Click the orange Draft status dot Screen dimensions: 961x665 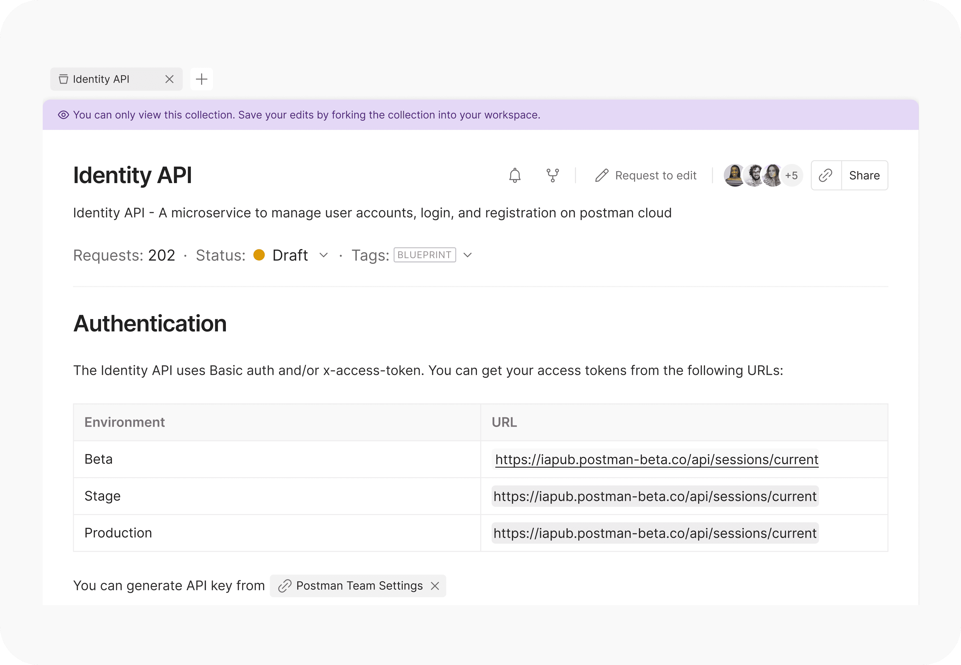(259, 255)
